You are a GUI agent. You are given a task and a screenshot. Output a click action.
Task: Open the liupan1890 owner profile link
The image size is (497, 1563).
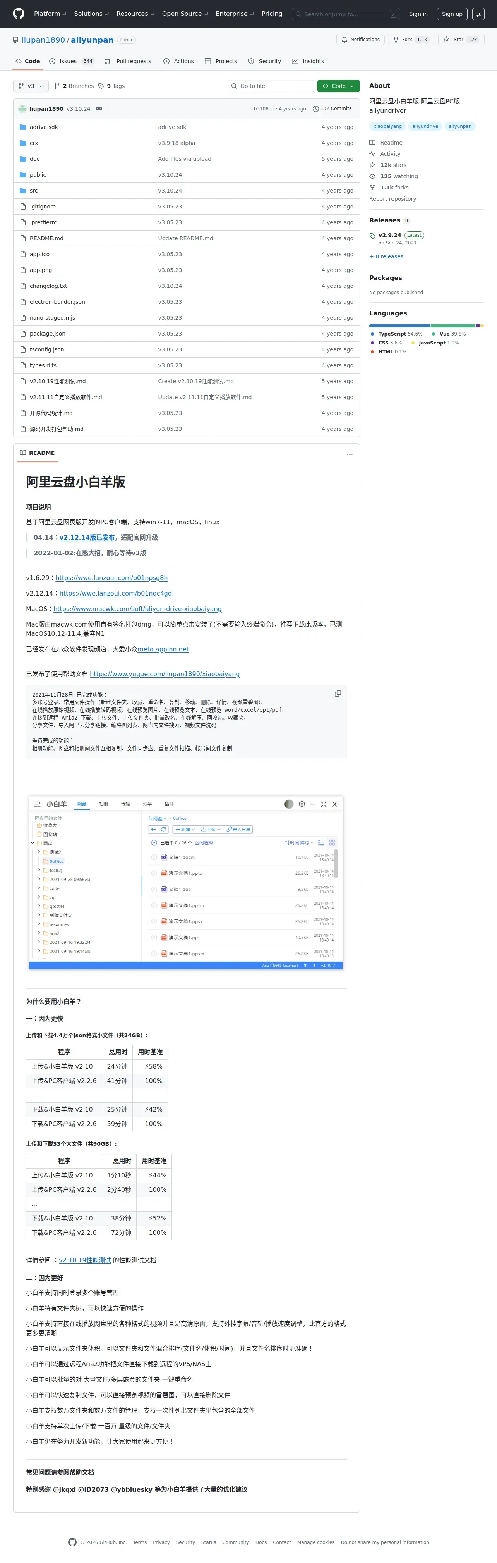coord(43,40)
